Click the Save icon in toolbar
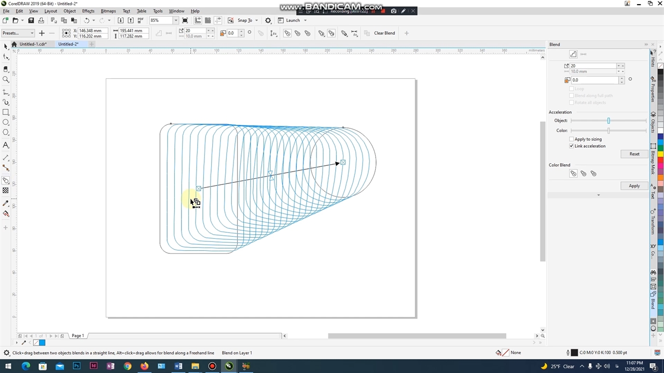Screen dimensions: 664x373 coord(31,20)
